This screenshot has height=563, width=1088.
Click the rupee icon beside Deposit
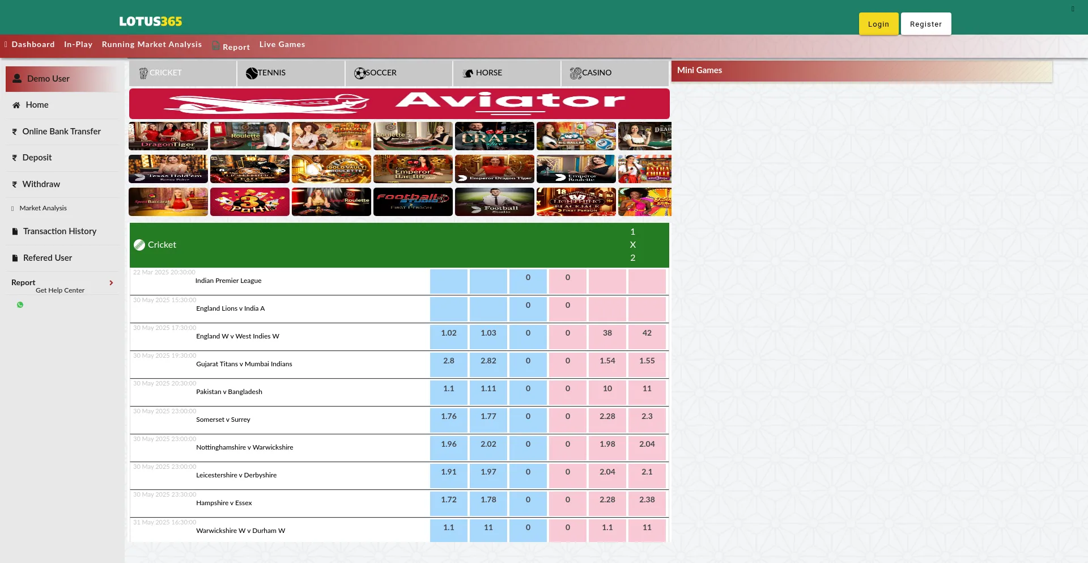click(15, 158)
